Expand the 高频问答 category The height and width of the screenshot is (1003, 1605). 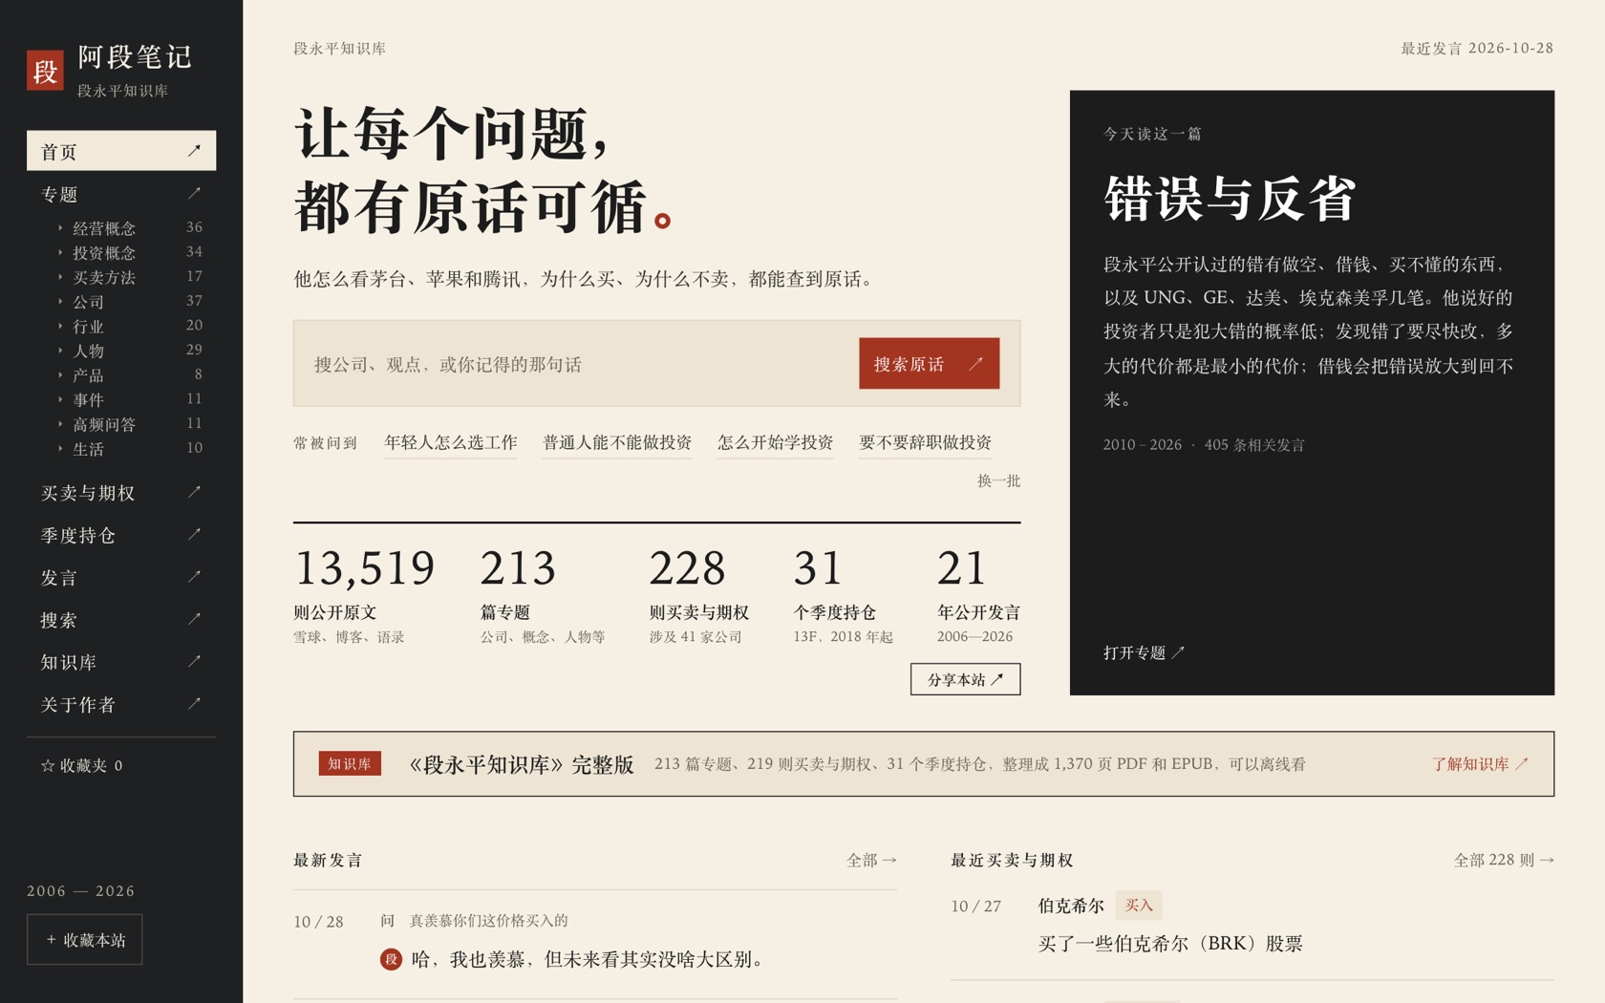[x=129, y=424]
